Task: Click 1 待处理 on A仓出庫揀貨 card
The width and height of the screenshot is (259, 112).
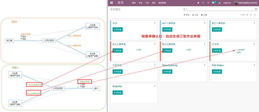Action: point(118,51)
